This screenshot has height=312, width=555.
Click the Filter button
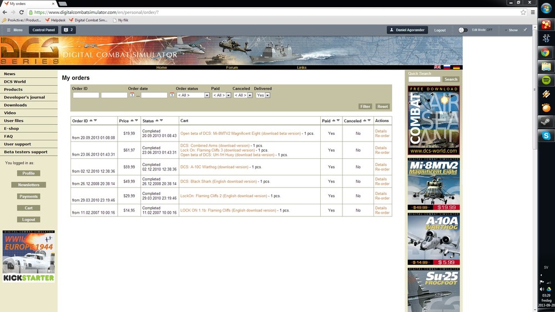pos(365,106)
